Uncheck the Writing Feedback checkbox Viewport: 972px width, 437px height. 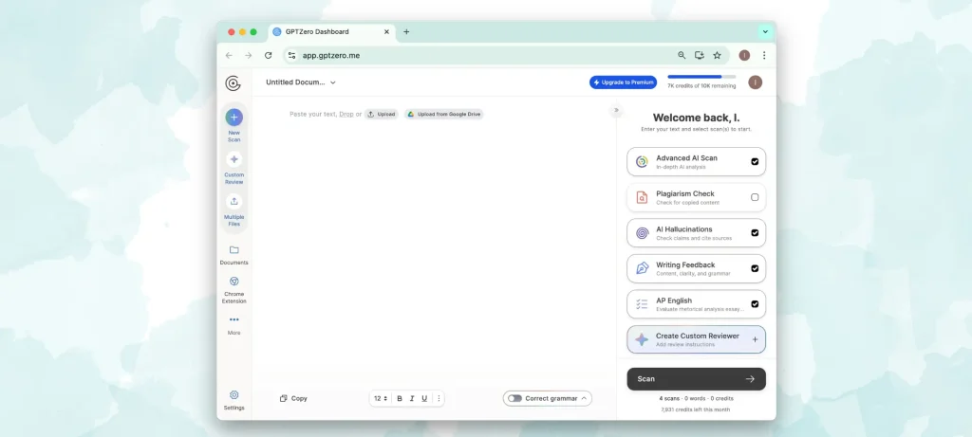tap(755, 268)
